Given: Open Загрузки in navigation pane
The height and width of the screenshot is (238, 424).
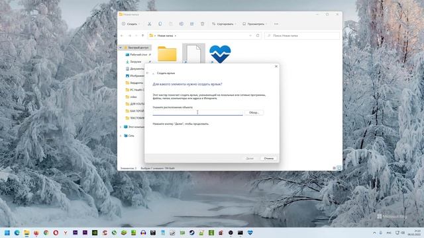Looking at the screenshot, I should 135,61.
